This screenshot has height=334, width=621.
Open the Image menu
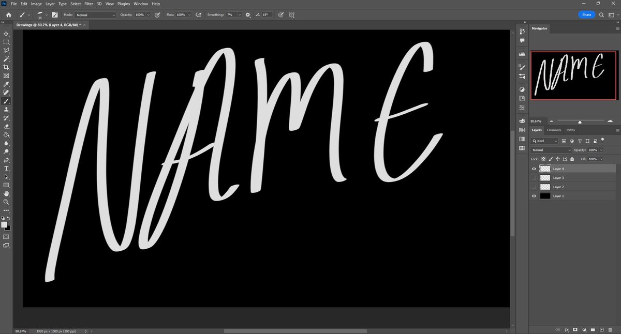36,4
